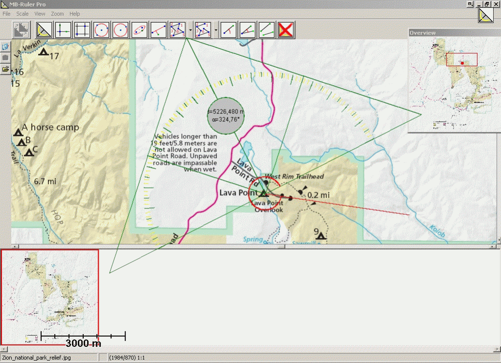Select the single-line angle tool
The height and width of the screenshot is (363, 501).
[229, 30]
